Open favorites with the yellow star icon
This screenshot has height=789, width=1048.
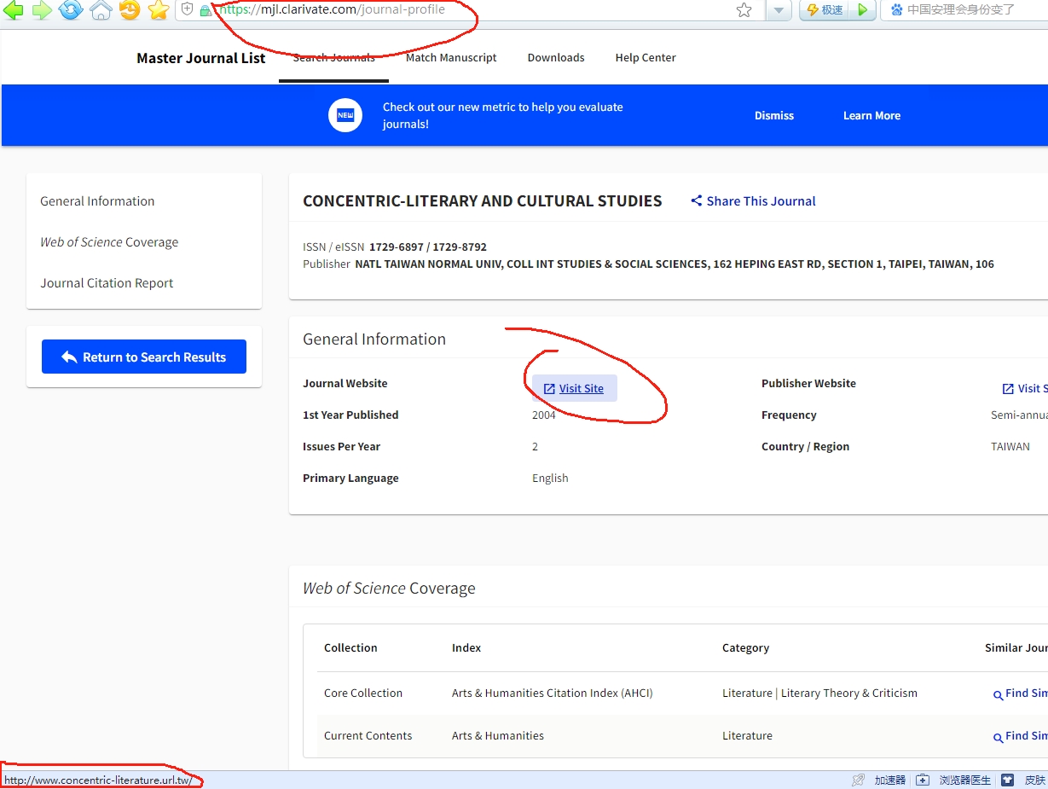159,10
